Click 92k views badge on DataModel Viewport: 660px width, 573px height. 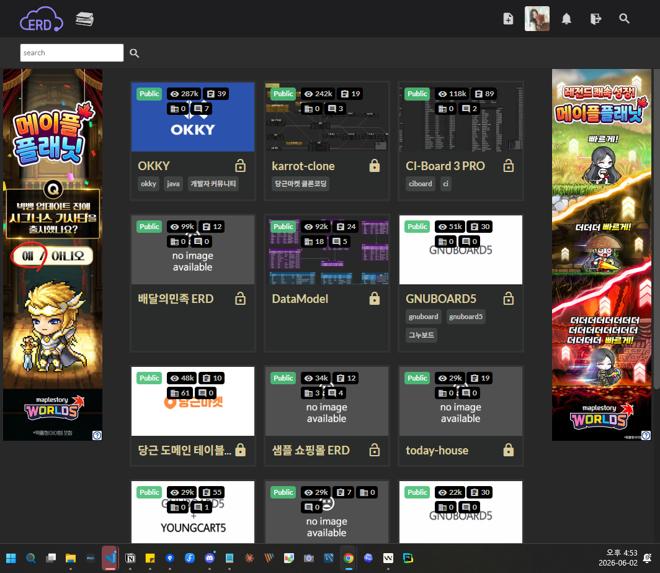316,227
